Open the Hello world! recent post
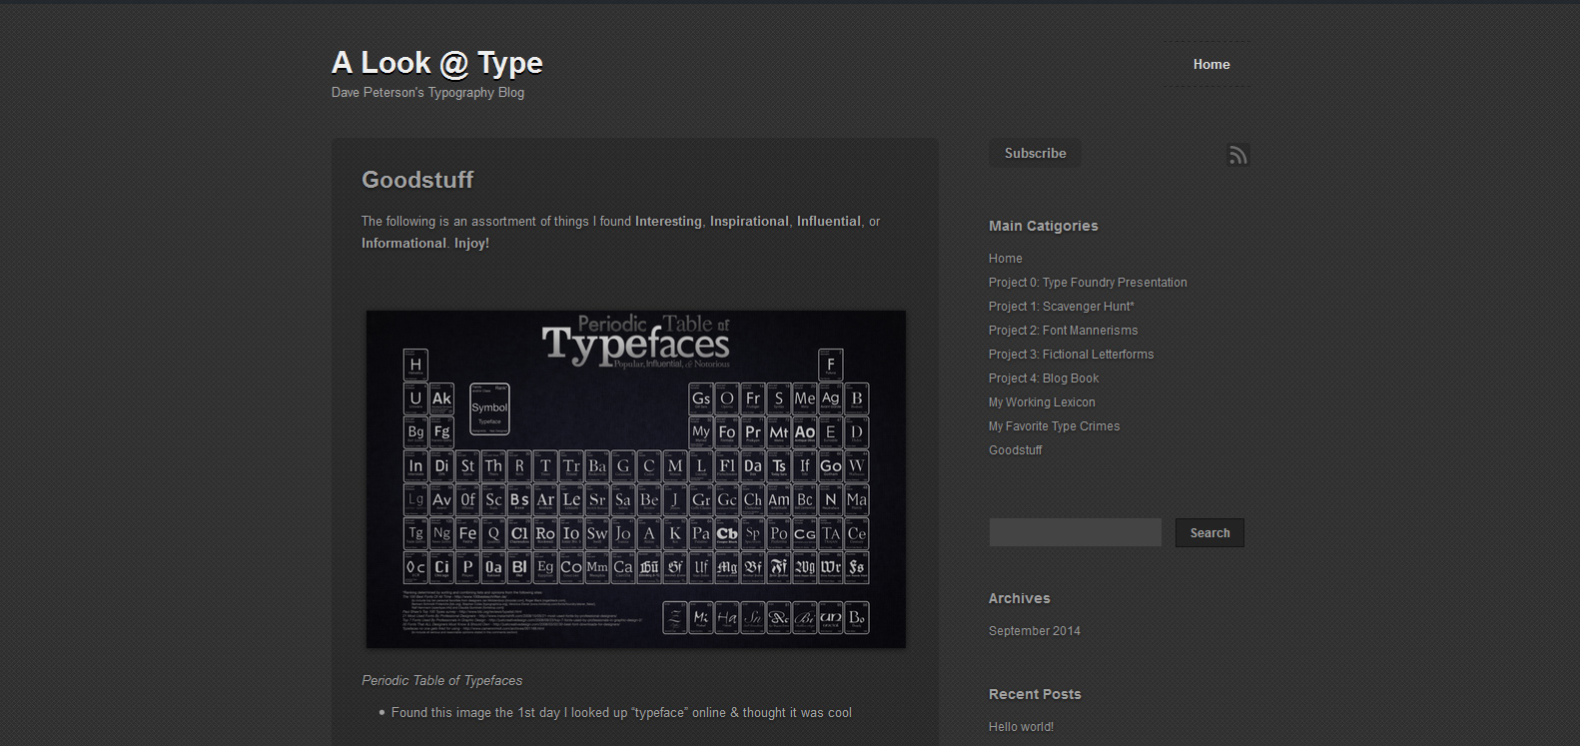 1021,727
